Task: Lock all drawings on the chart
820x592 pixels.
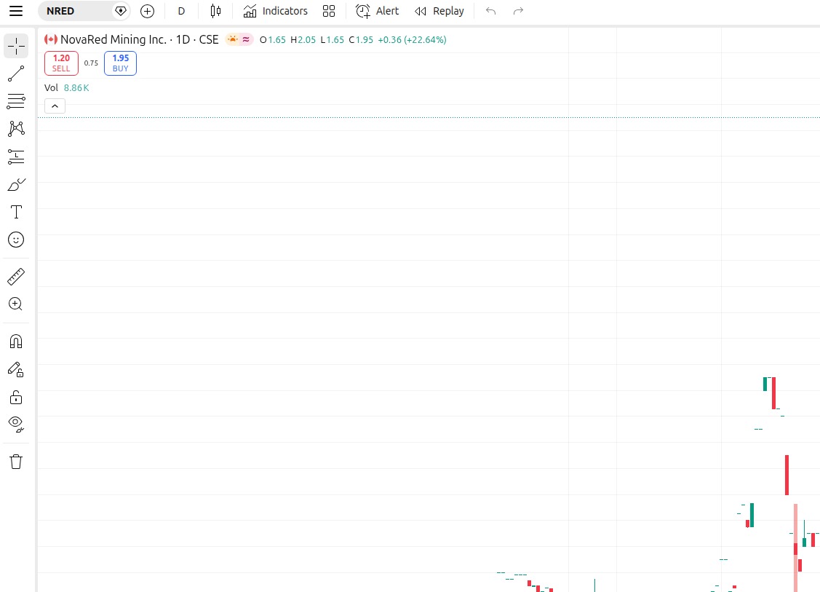Action: (16, 397)
